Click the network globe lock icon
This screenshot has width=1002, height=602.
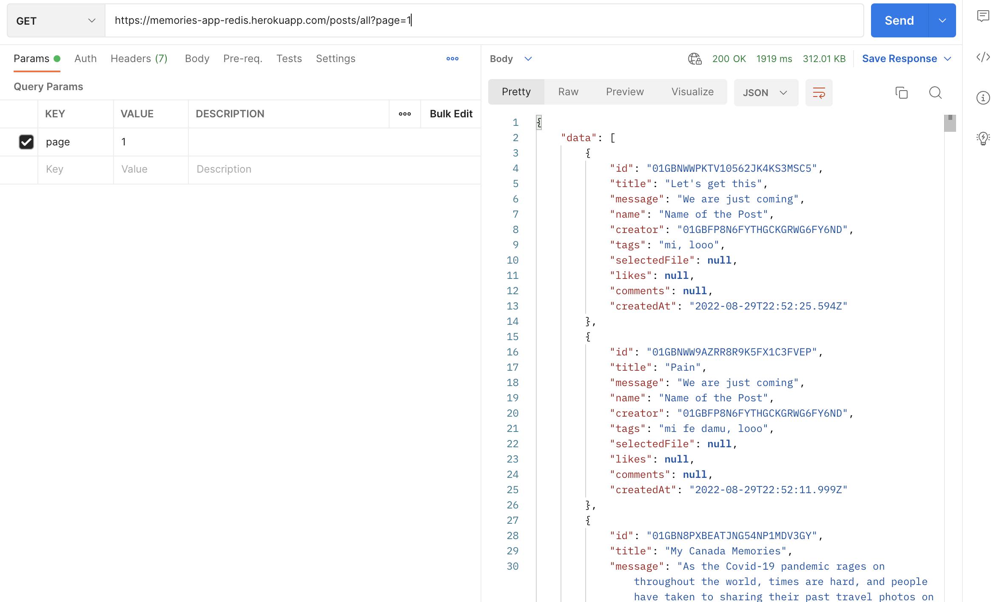[x=695, y=59]
